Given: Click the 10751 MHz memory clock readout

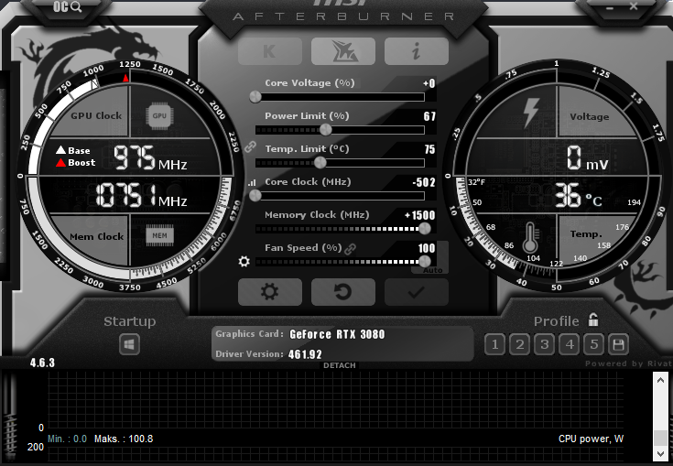Looking at the screenshot, I should [x=141, y=195].
